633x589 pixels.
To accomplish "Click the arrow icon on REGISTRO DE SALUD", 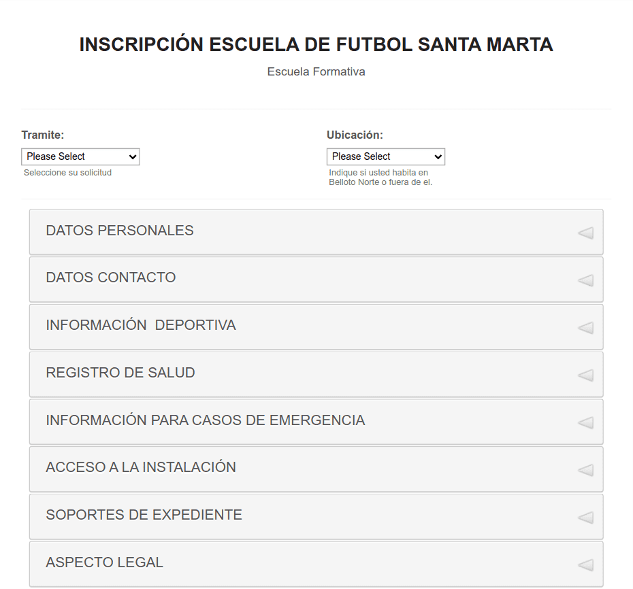I will point(586,375).
